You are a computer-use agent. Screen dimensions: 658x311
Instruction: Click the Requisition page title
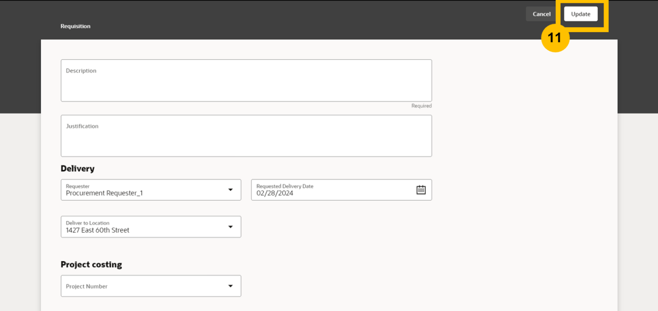(x=75, y=26)
